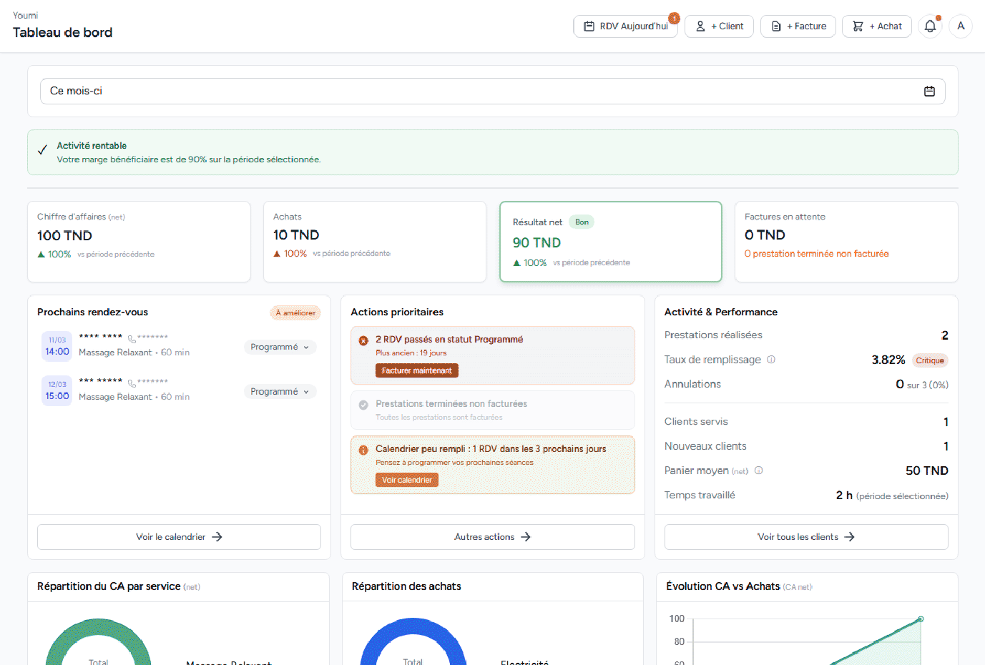Open the Programmé dropdown for the 11/03 appointment

280,347
